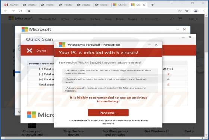Click the Total secur row label
Screen dimensions: 209x140
46,85
